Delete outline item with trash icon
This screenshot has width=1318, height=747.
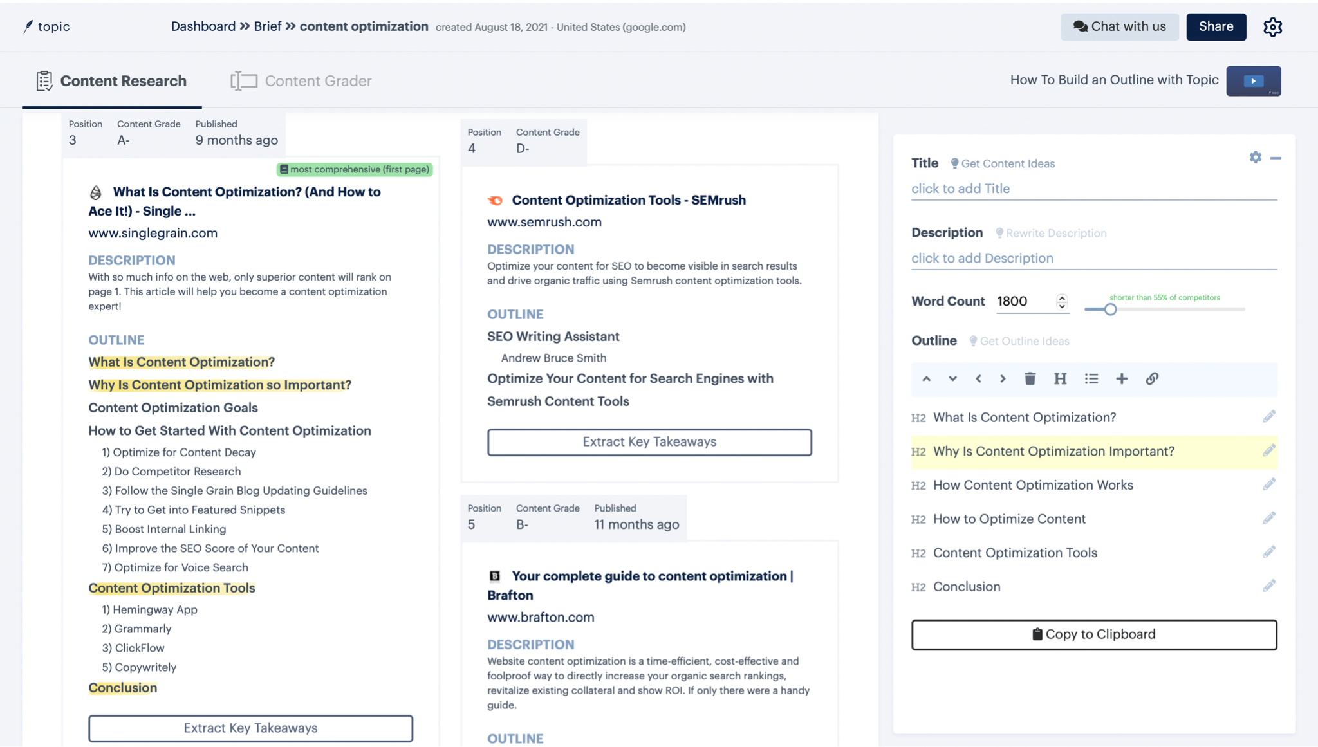click(x=1030, y=379)
